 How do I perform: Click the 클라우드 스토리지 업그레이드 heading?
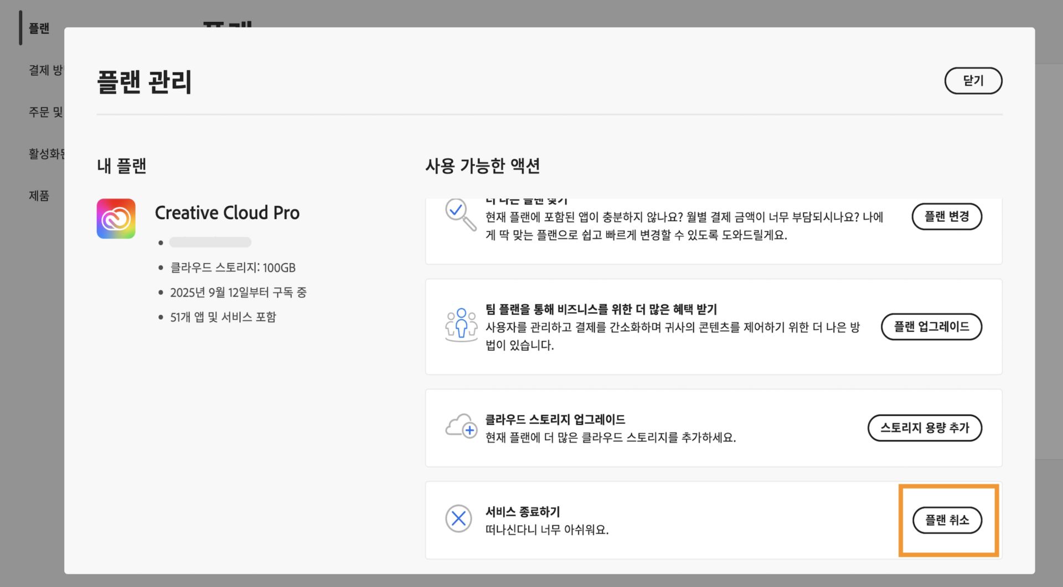[x=555, y=419]
